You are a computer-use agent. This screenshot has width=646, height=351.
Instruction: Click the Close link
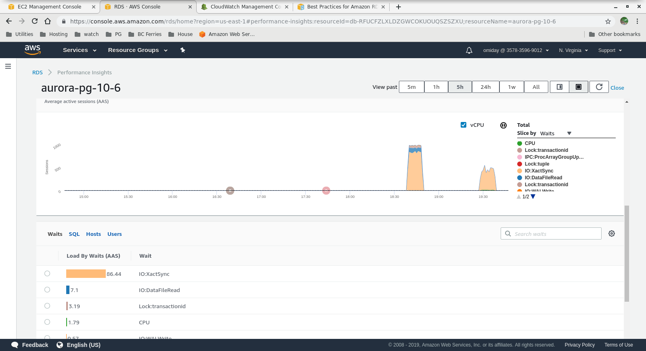click(617, 88)
